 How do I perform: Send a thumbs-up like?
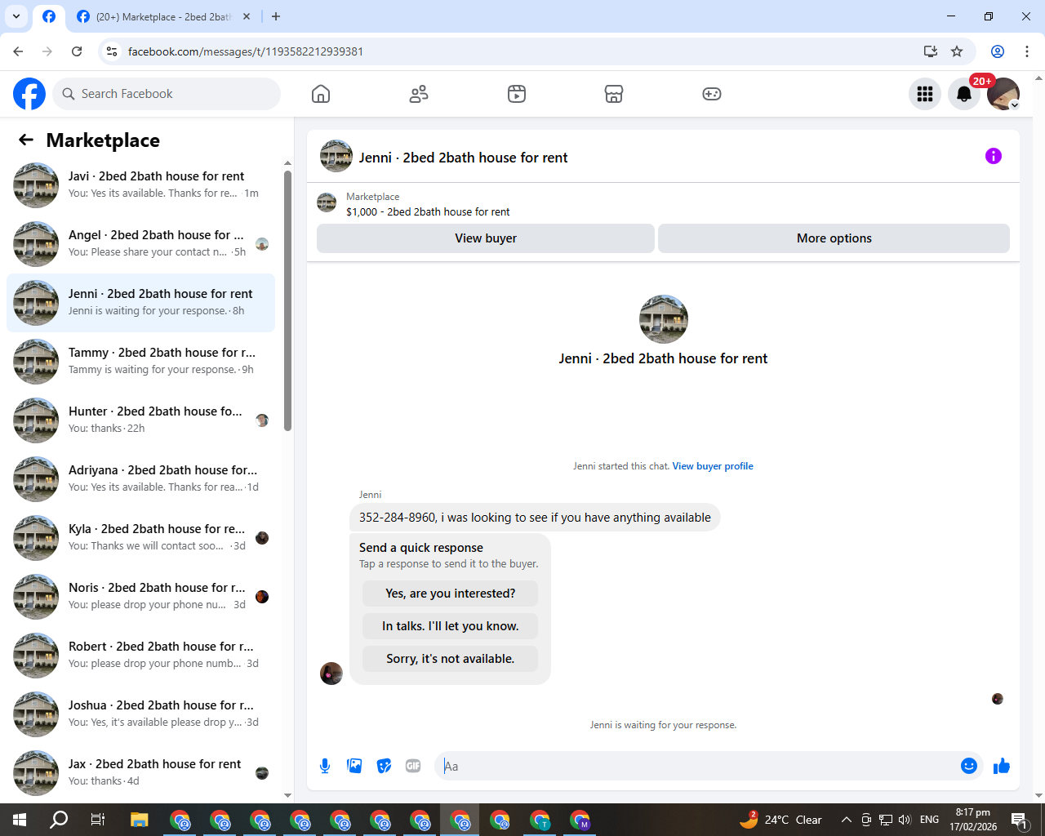click(x=1002, y=766)
